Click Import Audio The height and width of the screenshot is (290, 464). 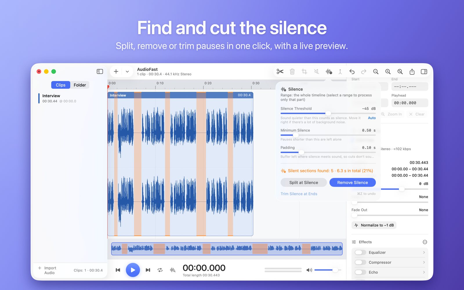[47, 270]
